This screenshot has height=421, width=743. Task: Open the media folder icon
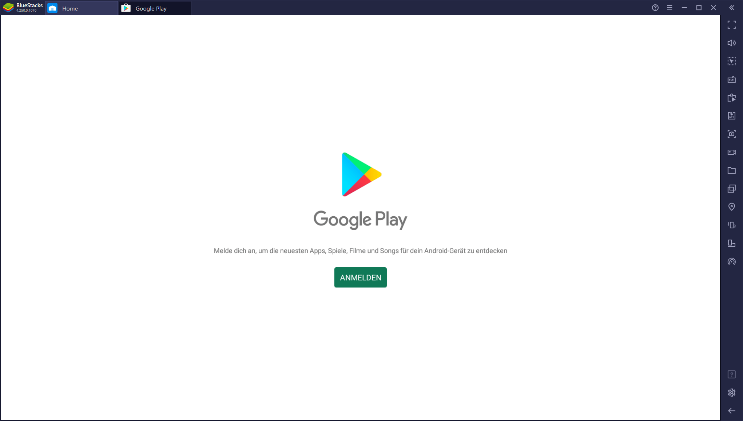tap(731, 170)
